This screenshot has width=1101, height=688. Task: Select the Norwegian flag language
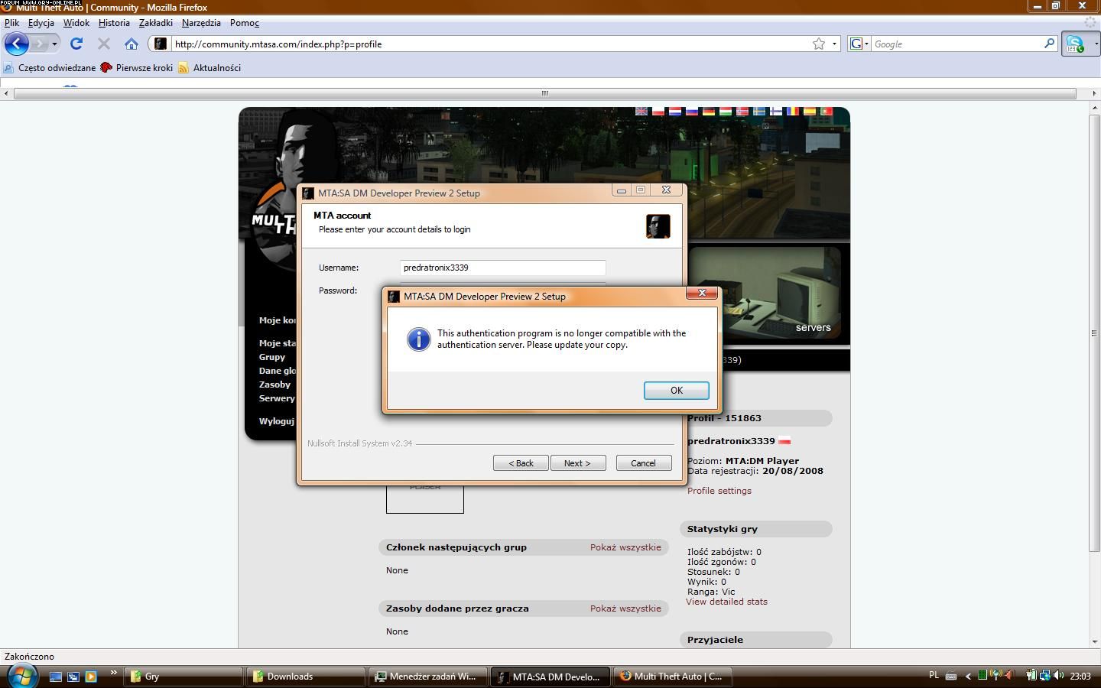[x=742, y=112]
